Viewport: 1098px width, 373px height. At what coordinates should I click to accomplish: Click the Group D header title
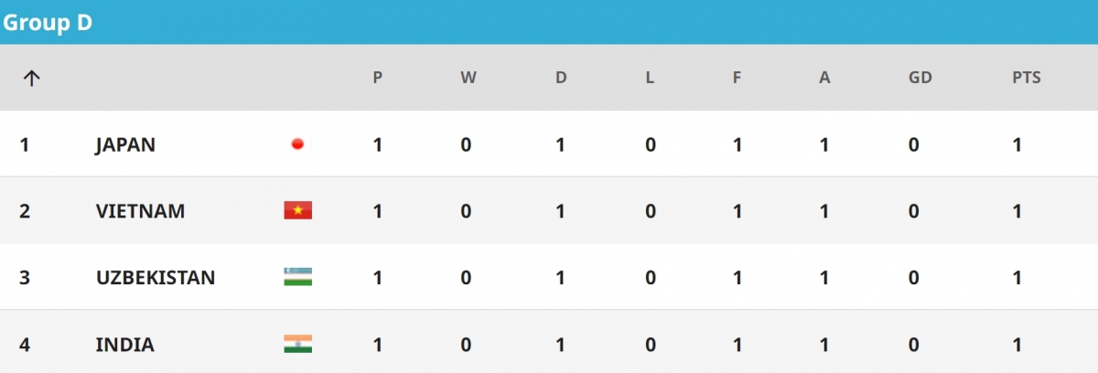click(47, 23)
